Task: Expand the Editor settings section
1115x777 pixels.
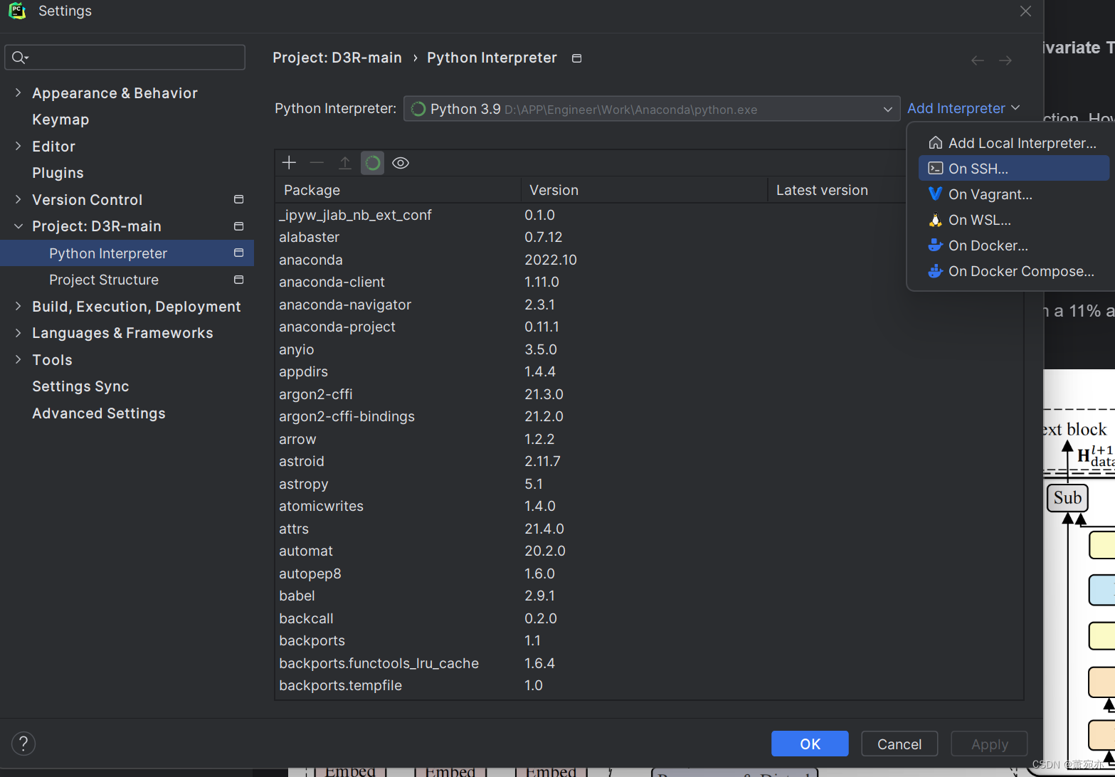Action: point(18,146)
